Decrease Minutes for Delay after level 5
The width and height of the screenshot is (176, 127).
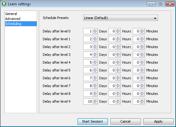point(142,71)
